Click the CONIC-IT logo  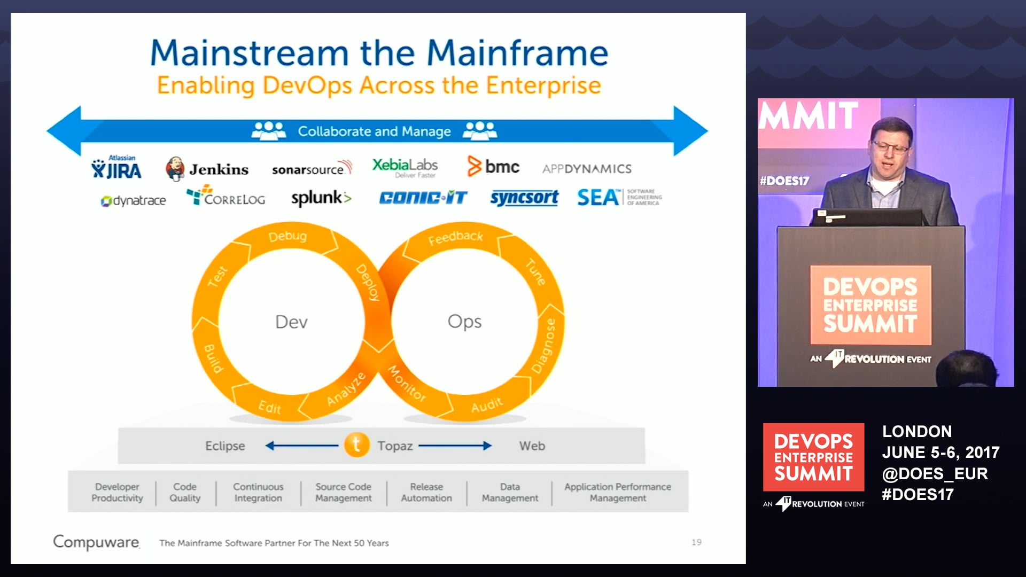click(423, 198)
